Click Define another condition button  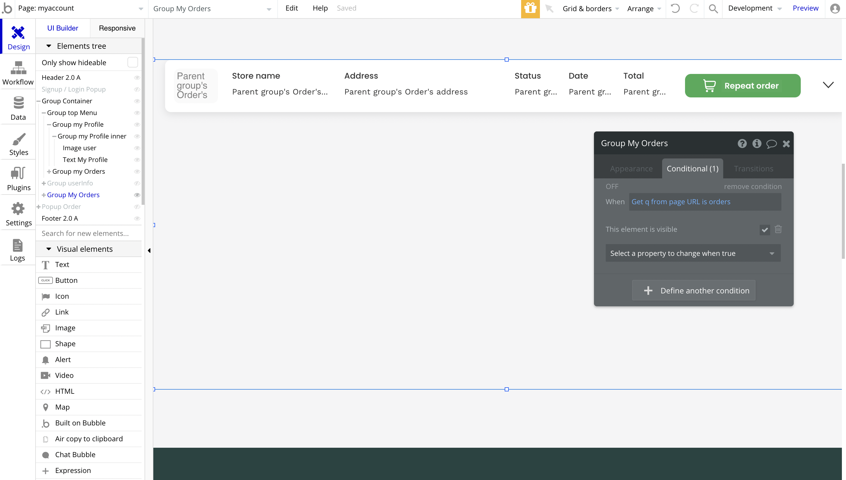(x=693, y=290)
